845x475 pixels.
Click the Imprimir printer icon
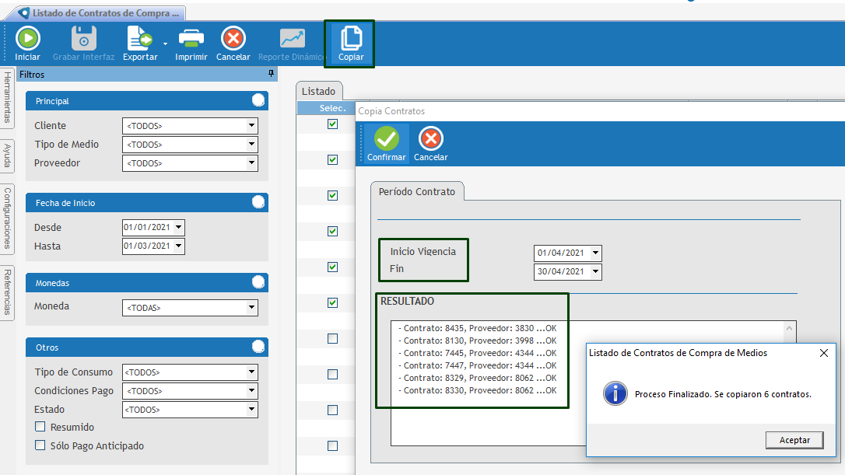point(191,39)
